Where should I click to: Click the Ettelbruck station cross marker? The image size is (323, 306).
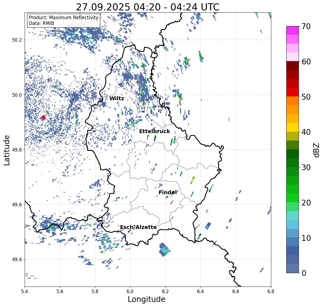148,136
